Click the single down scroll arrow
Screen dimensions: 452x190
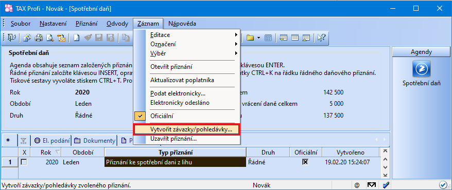386,167
